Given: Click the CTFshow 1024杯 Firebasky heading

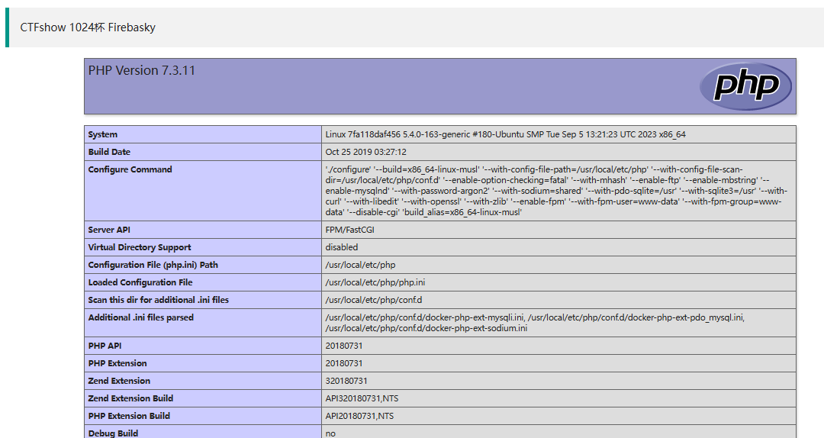Looking at the screenshot, I should click(88, 27).
